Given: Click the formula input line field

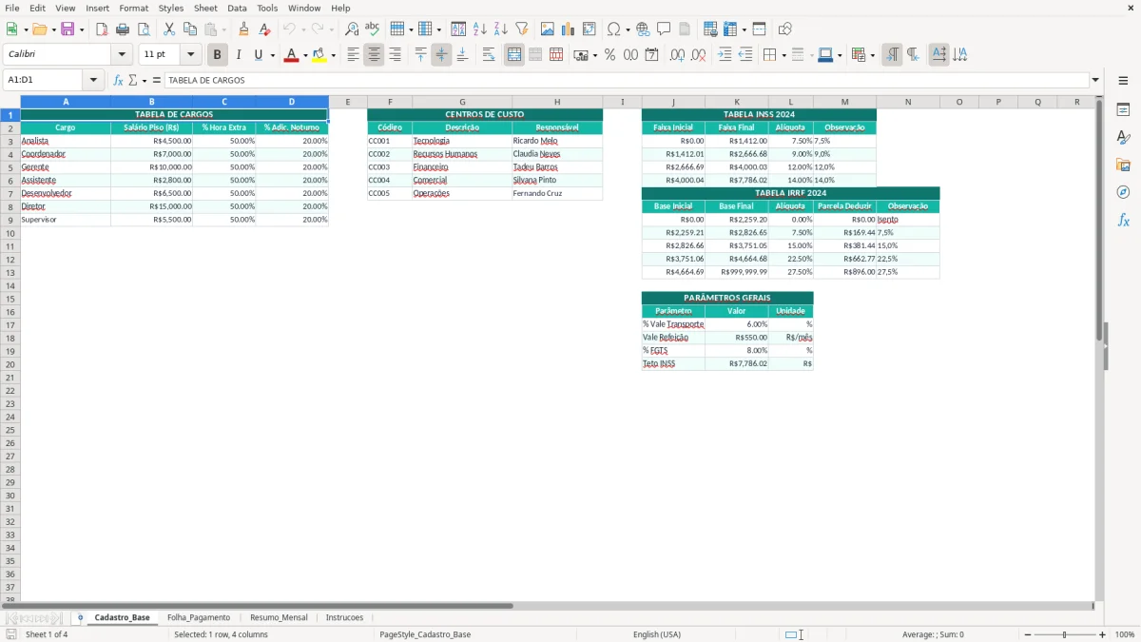Looking at the screenshot, I should pyautogui.click(x=627, y=81).
